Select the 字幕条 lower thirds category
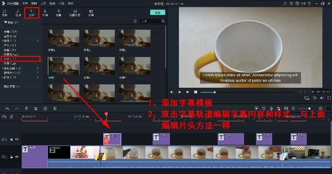Viewport: 332px width, 174px height. pos(11,54)
